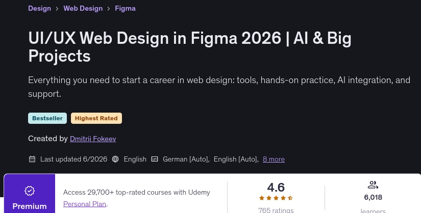Click the learners people icon
The image size is (421, 213).
click(373, 185)
